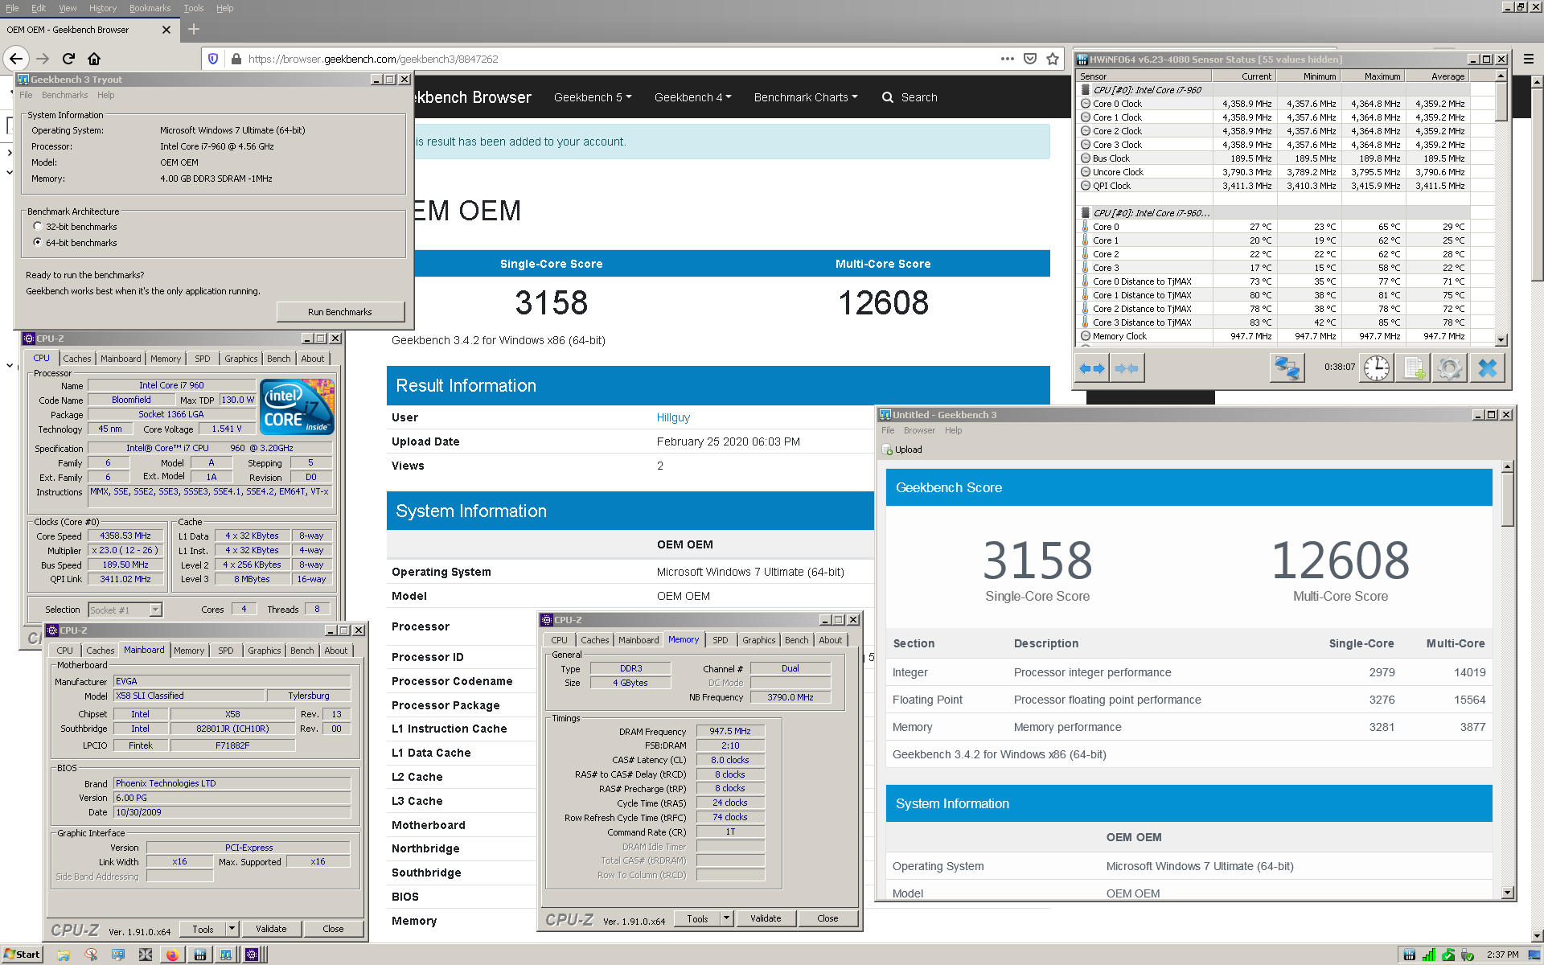Click the Average column header in HWiNFO
The image size is (1544, 965).
click(1436, 76)
